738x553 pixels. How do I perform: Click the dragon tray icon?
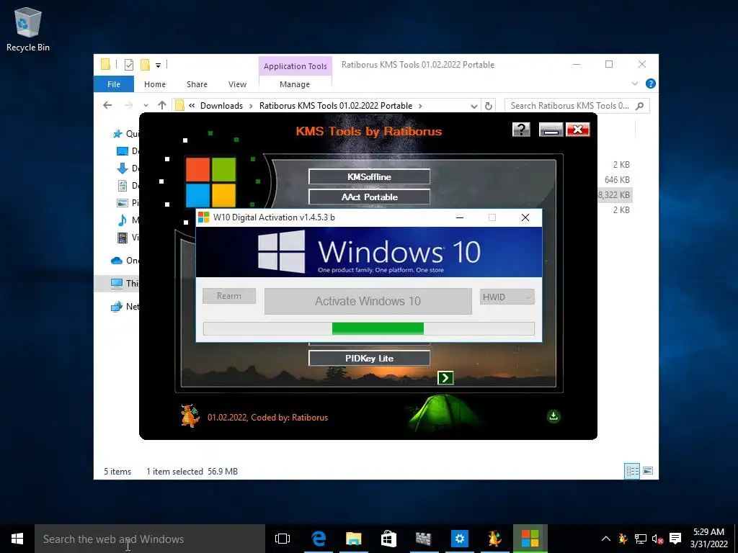coord(623,539)
